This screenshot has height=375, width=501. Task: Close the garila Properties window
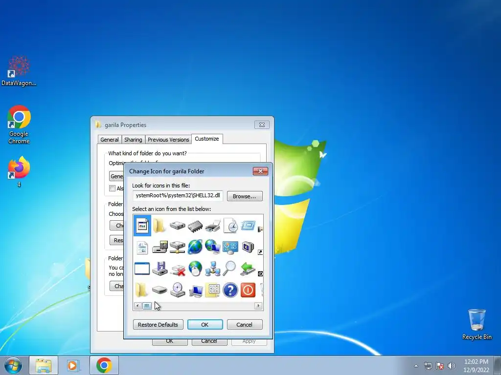(262, 125)
